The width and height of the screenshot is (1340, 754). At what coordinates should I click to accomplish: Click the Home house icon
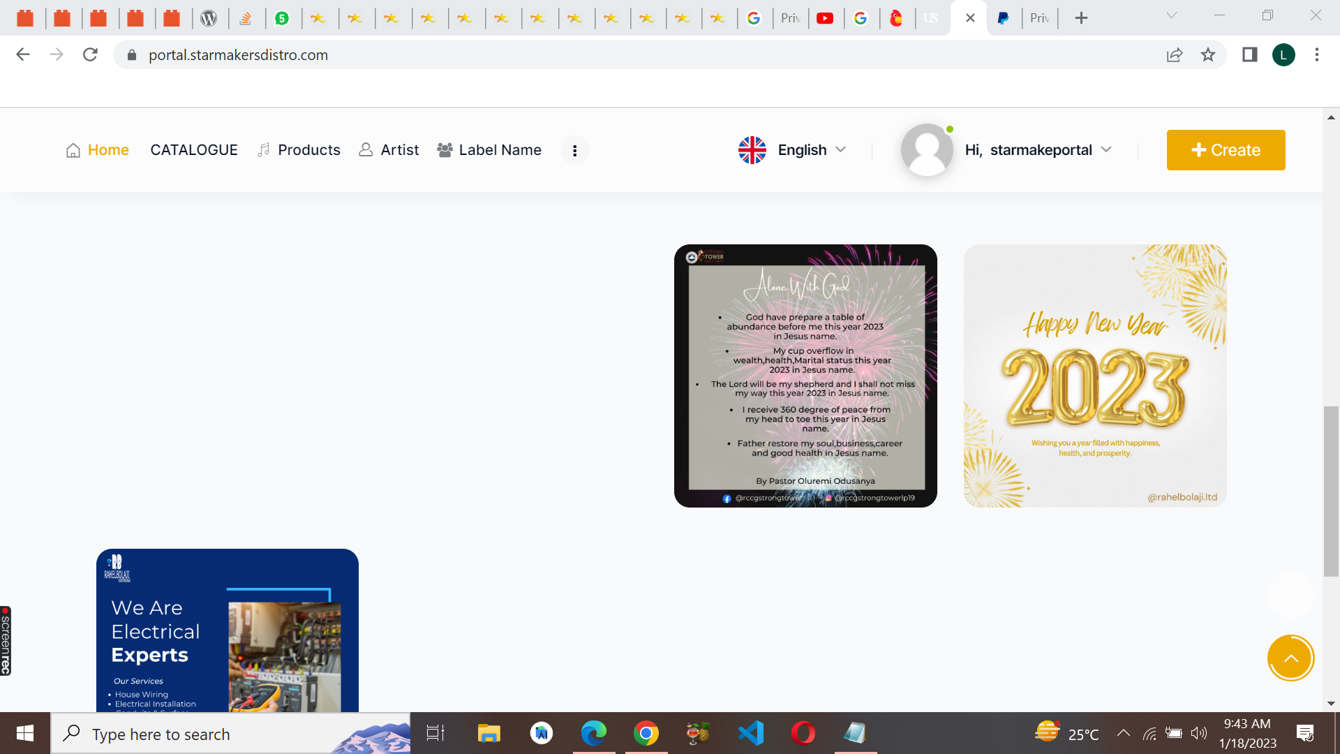coord(73,150)
